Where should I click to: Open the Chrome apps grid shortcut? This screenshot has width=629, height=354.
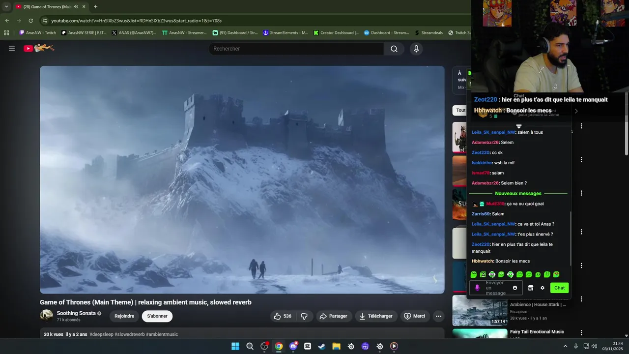click(6, 33)
